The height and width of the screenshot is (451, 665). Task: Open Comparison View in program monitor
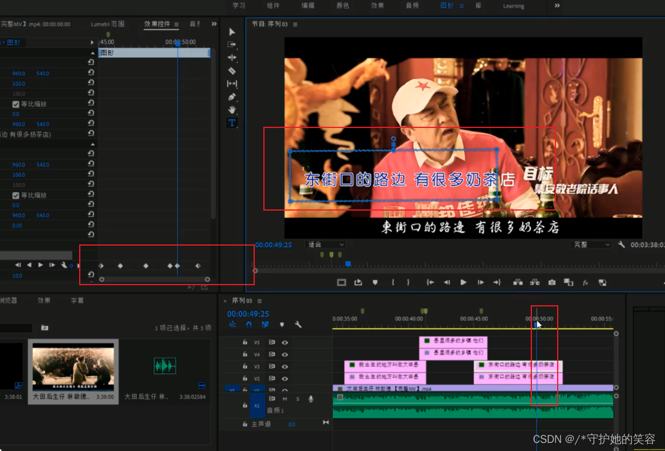[x=568, y=282]
